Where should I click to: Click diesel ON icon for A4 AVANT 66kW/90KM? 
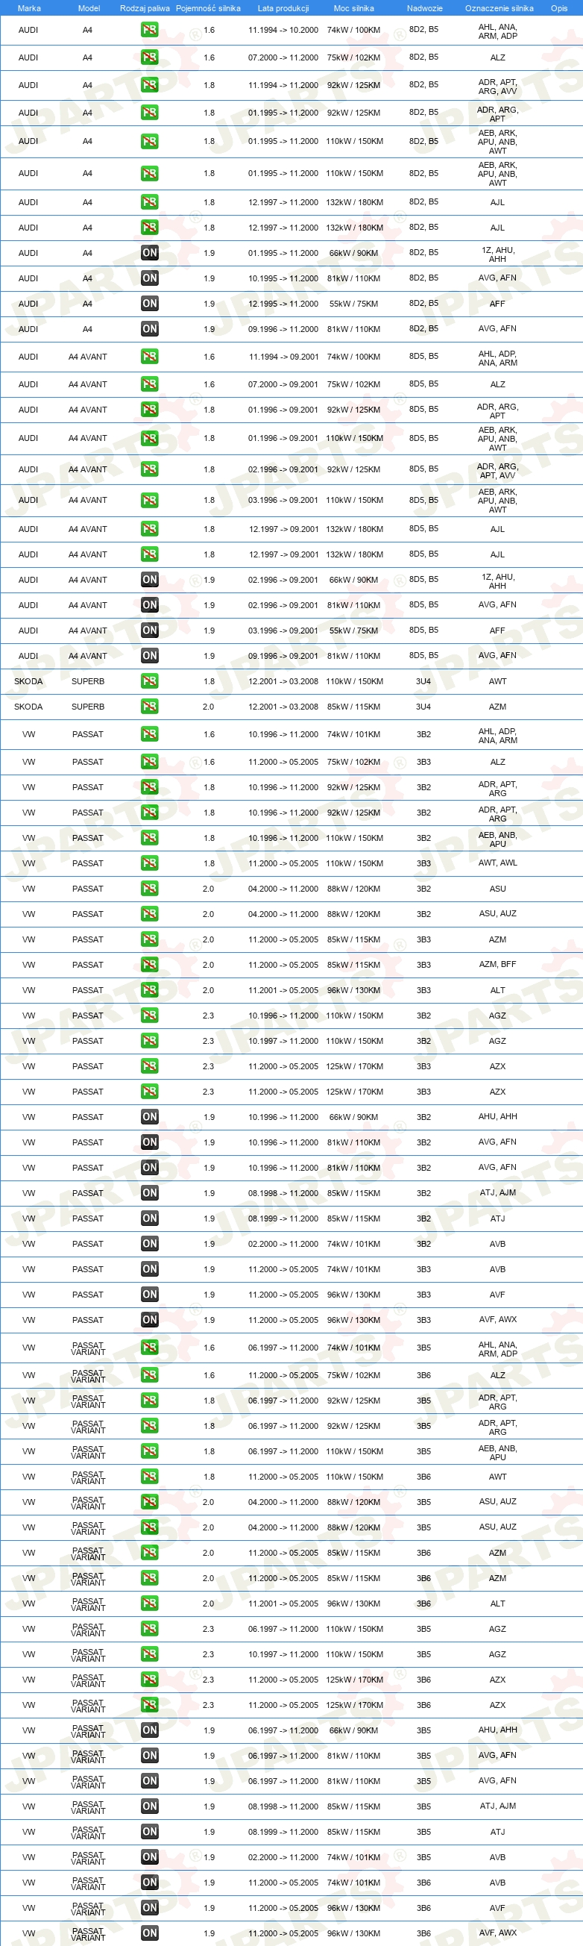150,581
